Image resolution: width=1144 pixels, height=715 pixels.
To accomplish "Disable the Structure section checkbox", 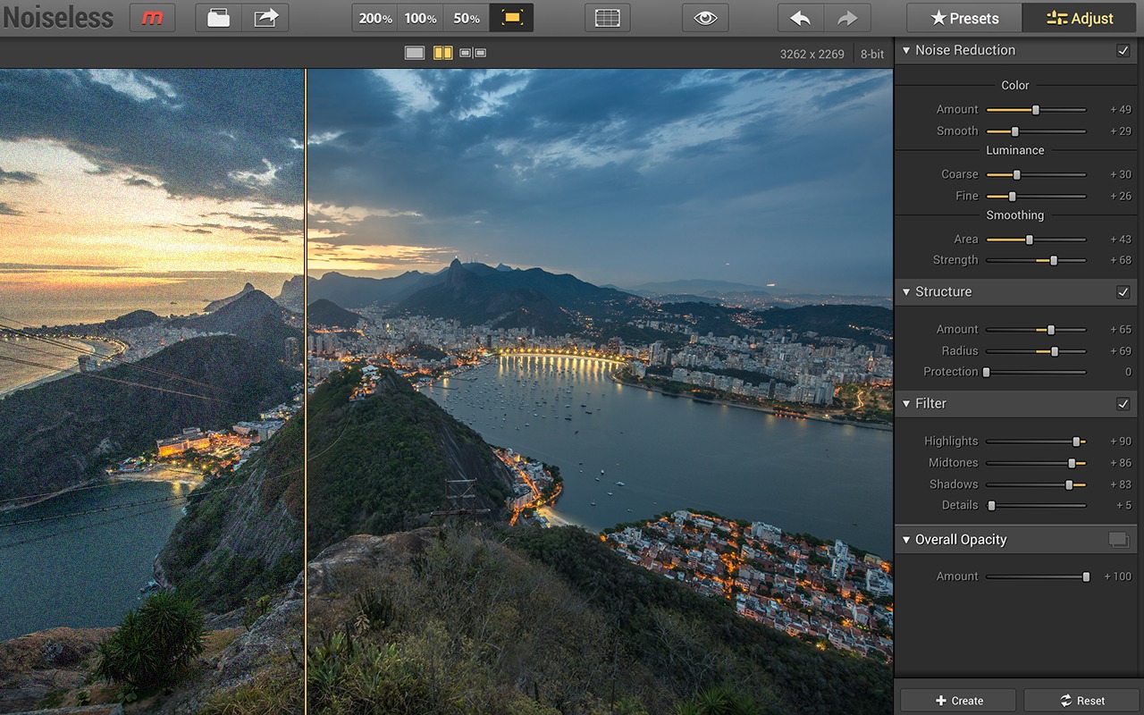I will click(1123, 292).
